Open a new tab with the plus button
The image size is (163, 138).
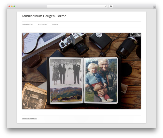[x=155, y=7]
